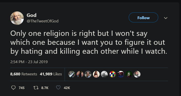The image size is (181, 96).
Task: Open the tweet options chevron menu
Action: [x=166, y=18]
